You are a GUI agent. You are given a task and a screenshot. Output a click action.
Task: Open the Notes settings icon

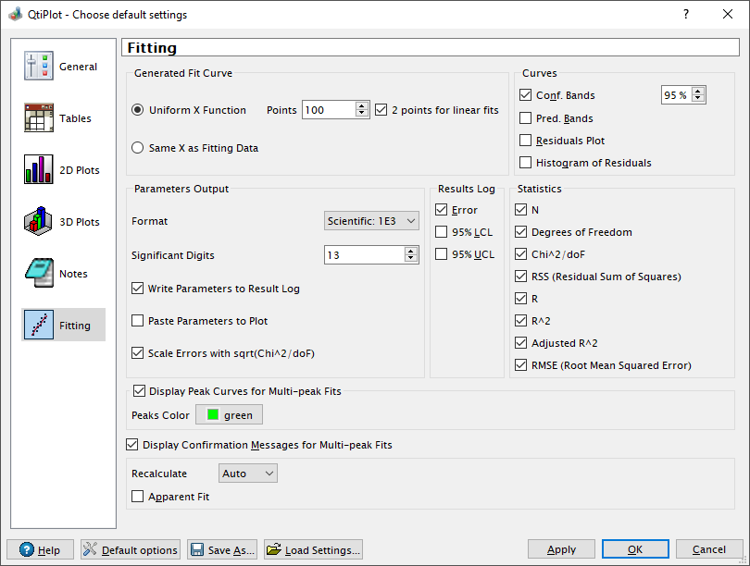pyautogui.click(x=39, y=274)
